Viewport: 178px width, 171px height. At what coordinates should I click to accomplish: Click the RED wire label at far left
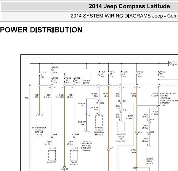point(27,98)
